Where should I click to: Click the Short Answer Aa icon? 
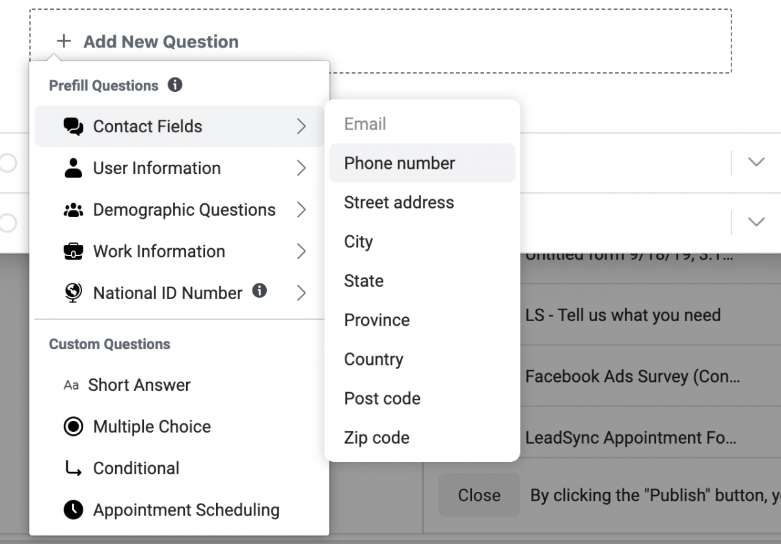point(72,385)
